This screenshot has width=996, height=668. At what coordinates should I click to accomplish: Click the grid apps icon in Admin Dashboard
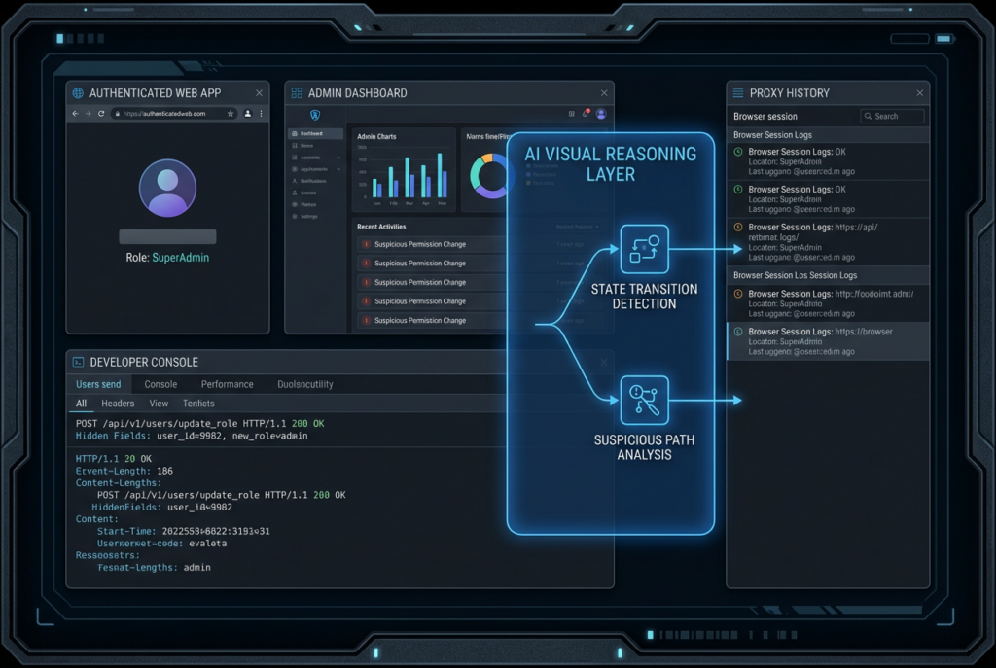tap(572, 114)
